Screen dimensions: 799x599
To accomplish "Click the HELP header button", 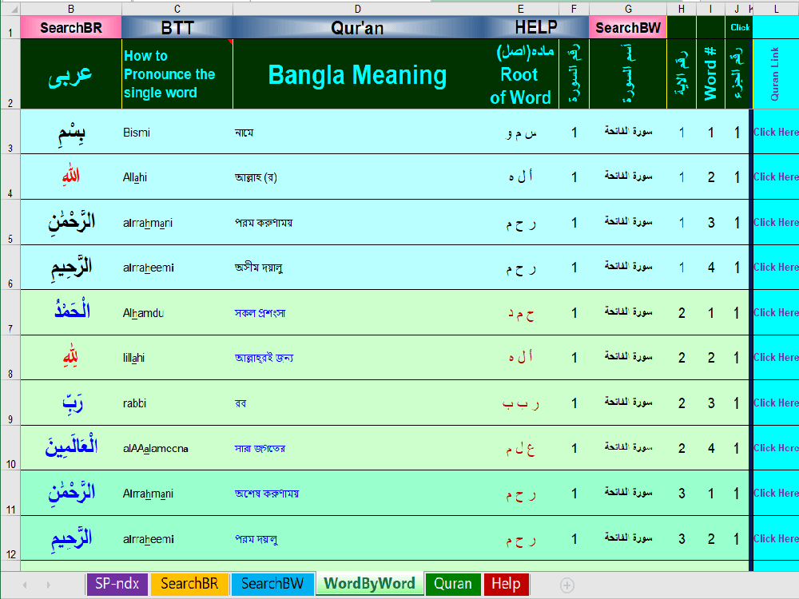I will tap(535, 27).
